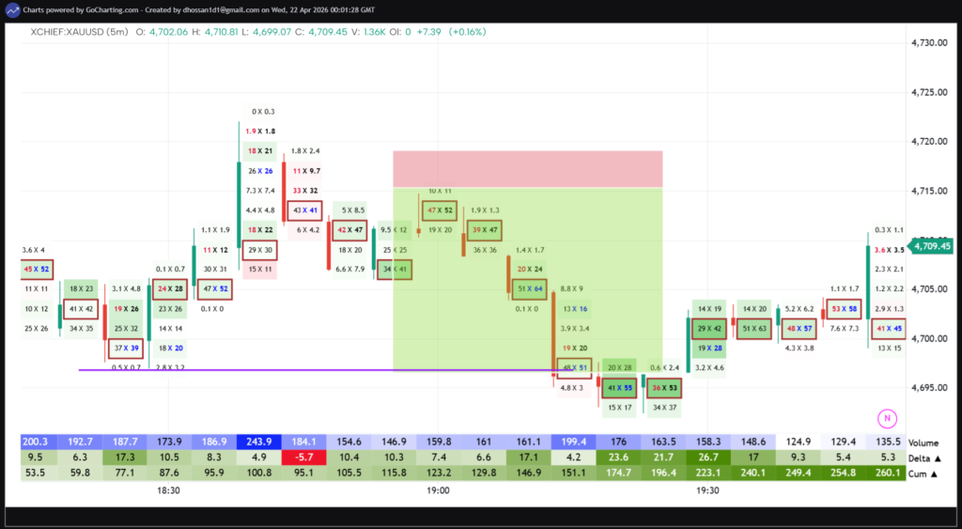Click the highlighted 53 X 58 footprint cell
The image size is (962, 529).
click(843, 308)
